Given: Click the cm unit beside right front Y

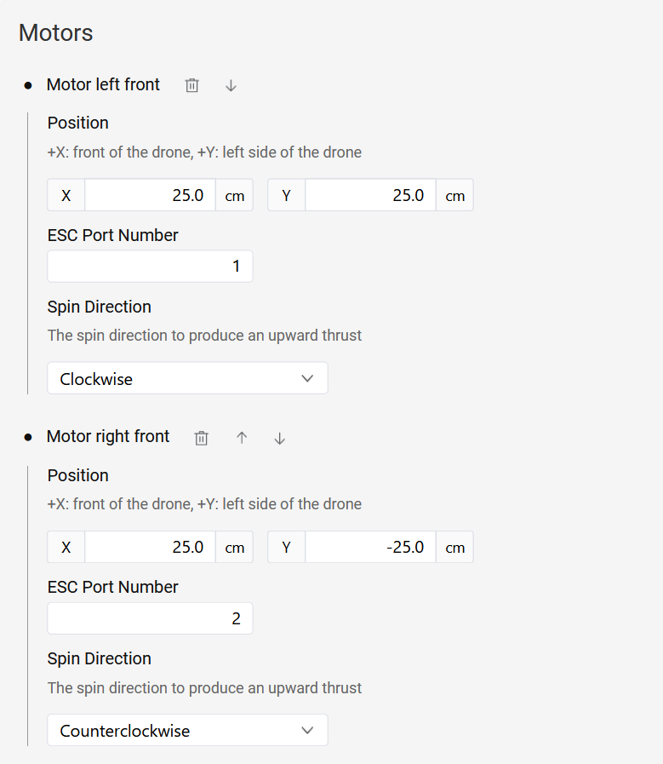Looking at the screenshot, I should [455, 548].
